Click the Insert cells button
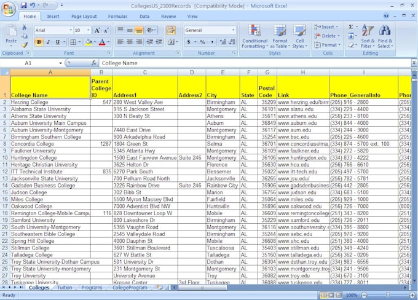 click(x=327, y=27)
